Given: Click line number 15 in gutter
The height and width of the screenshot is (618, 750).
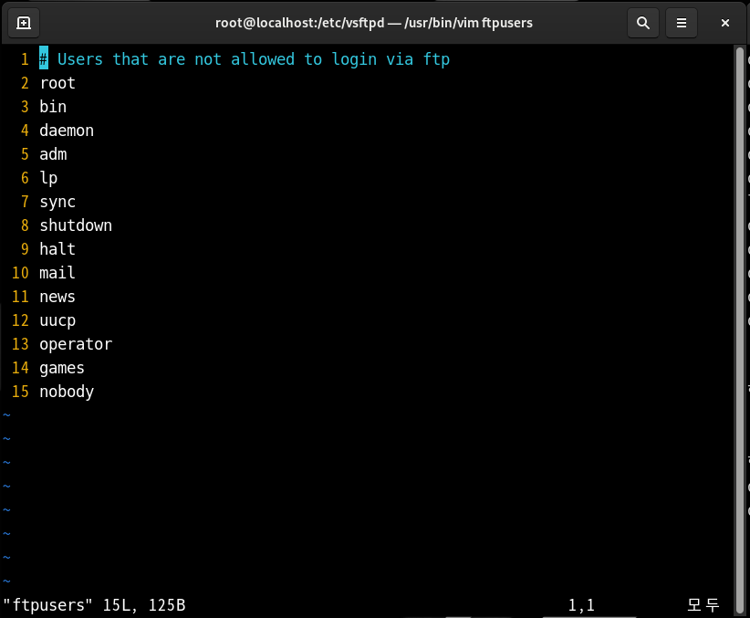Looking at the screenshot, I should tap(20, 392).
